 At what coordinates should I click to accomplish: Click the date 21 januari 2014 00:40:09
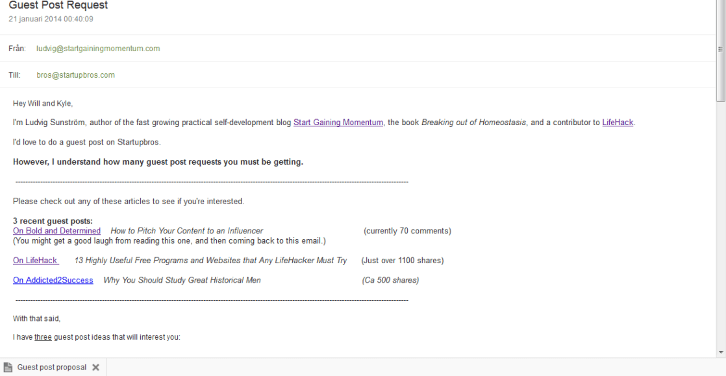(51, 19)
